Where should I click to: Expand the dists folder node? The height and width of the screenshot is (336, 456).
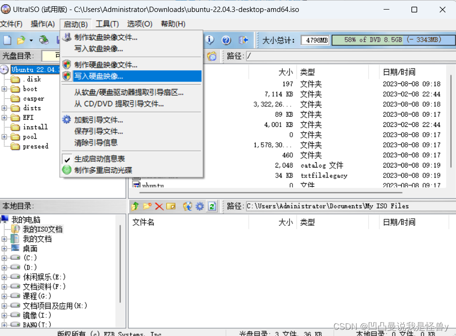(4, 108)
